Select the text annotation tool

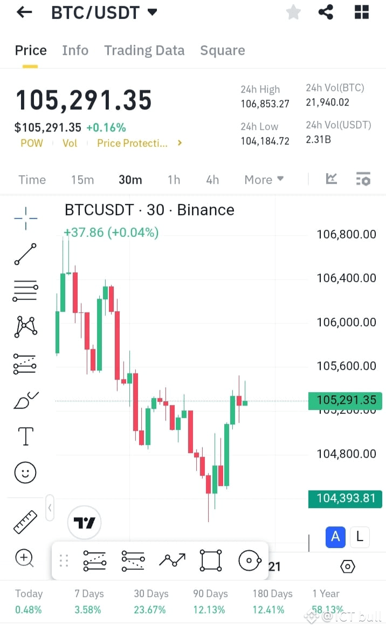click(x=25, y=436)
